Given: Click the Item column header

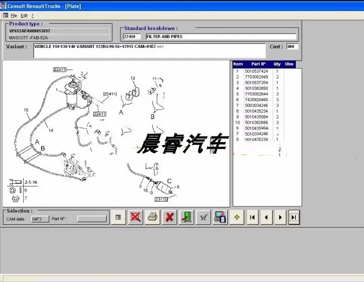Looking at the screenshot, I should click(238, 64).
